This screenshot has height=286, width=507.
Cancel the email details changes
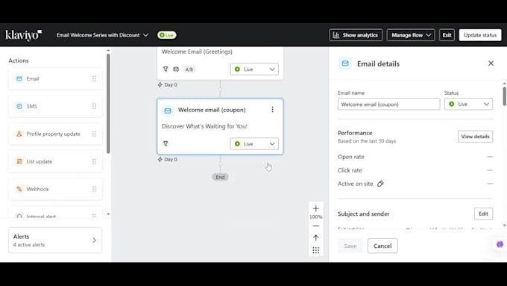[x=382, y=246]
